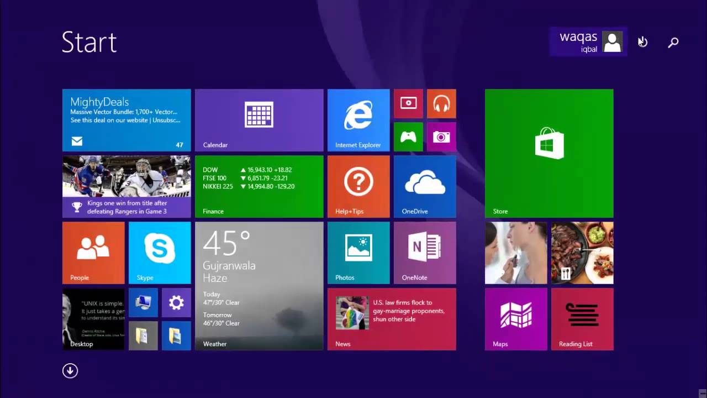707x398 pixels.
Task: Open the gray Documents folder tile
Action: pos(143,336)
